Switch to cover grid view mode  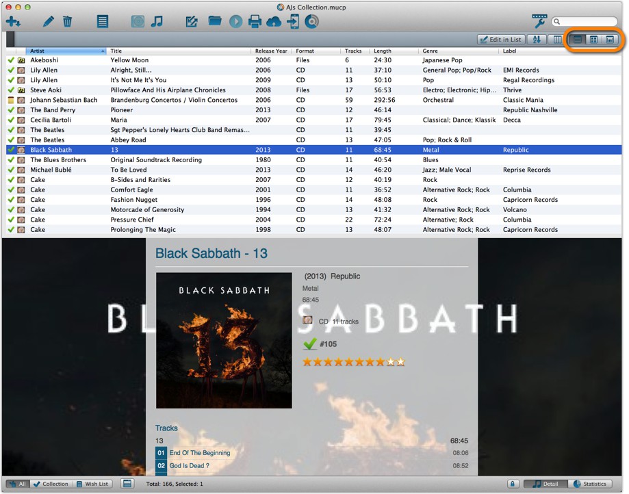pyautogui.click(x=593, y=39)
